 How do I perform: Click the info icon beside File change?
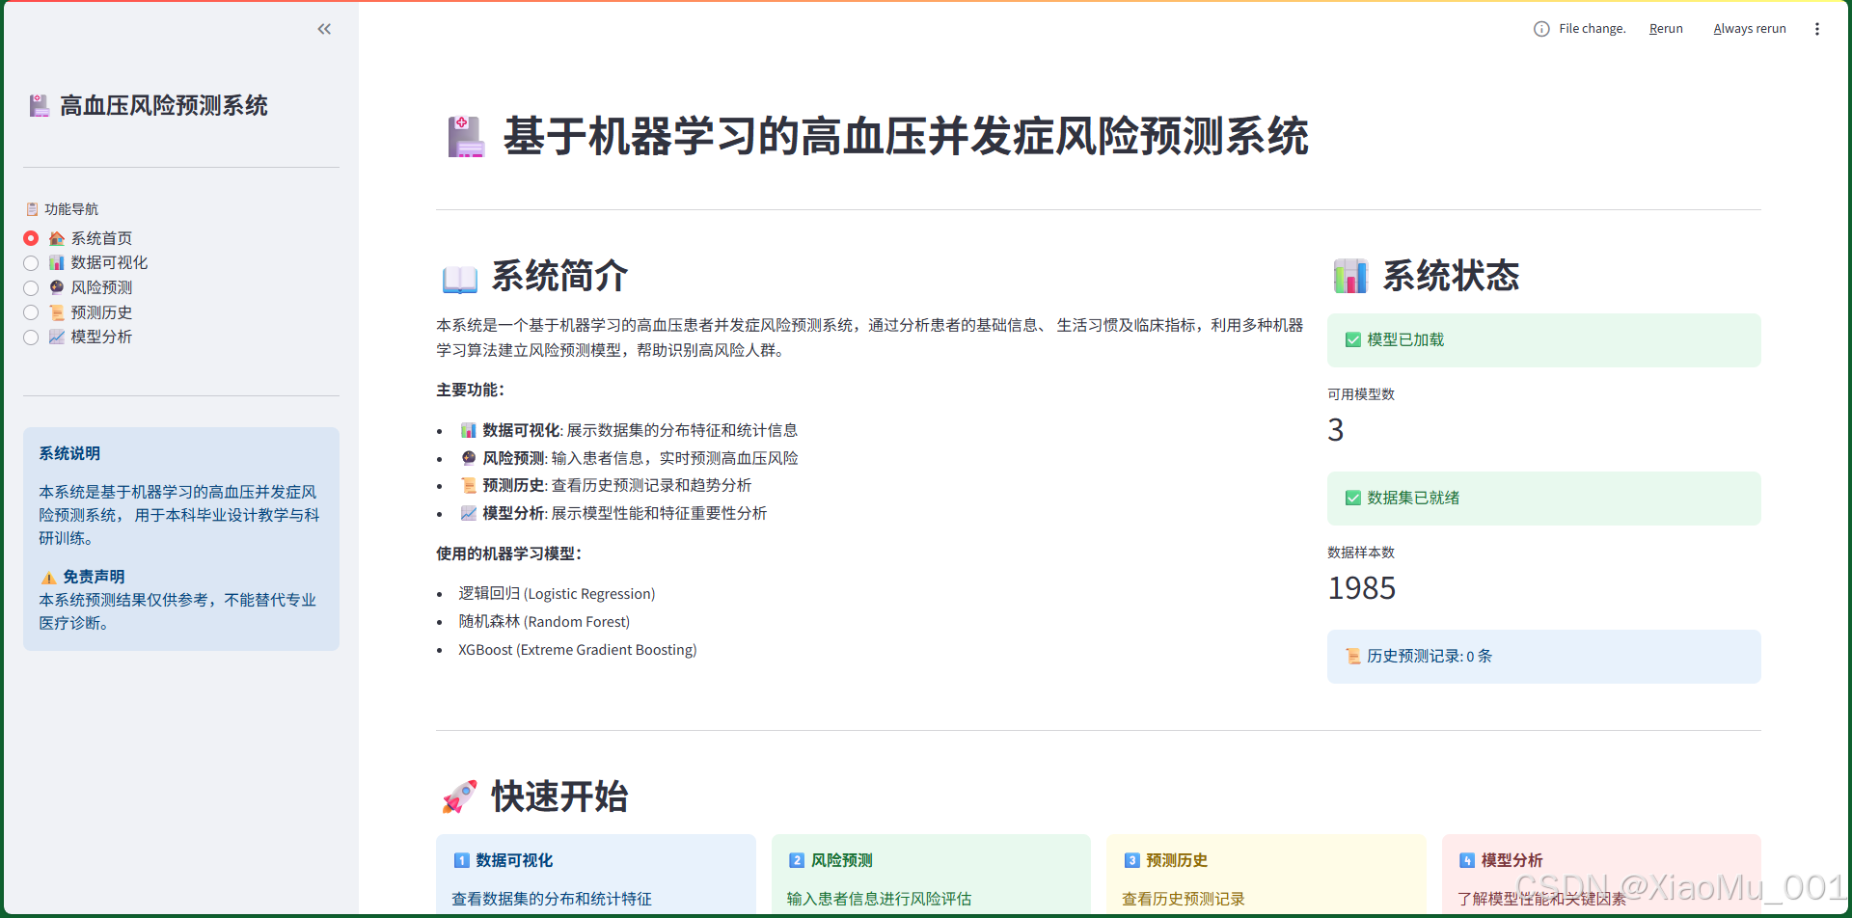(1540, 28)
